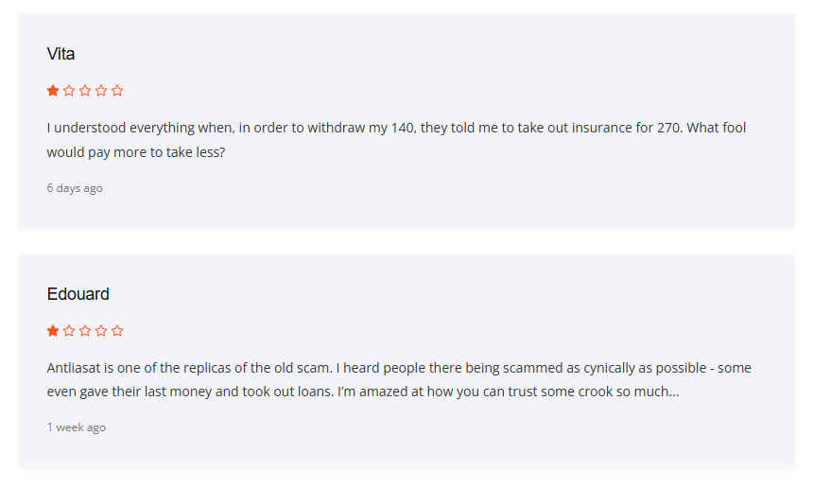The width and height of the screenshot is (814, 488).
Task: Click the second star in Edouard's rating
Action: (69, 331)
